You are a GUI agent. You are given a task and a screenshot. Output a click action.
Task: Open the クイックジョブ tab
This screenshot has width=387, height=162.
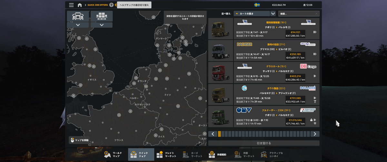(x=141, y=155)
